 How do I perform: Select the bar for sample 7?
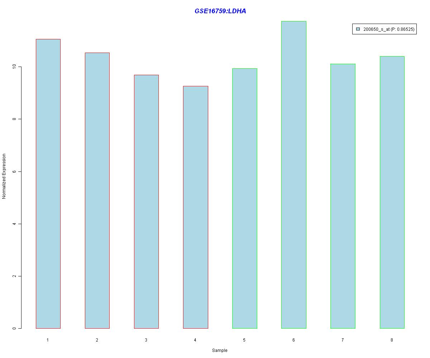(343, 196)
